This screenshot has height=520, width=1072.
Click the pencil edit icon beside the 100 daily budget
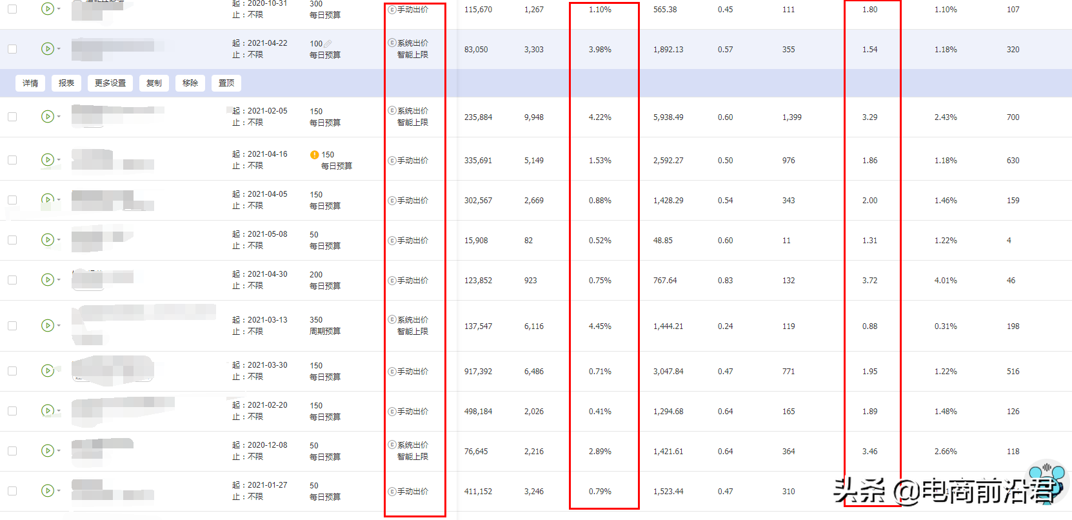328,43
